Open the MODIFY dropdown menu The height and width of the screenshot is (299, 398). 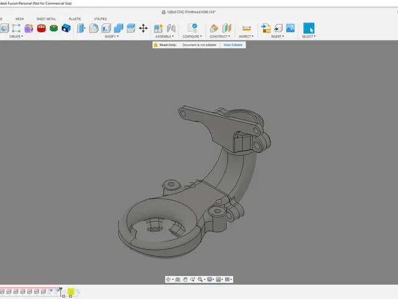(112, 37)
